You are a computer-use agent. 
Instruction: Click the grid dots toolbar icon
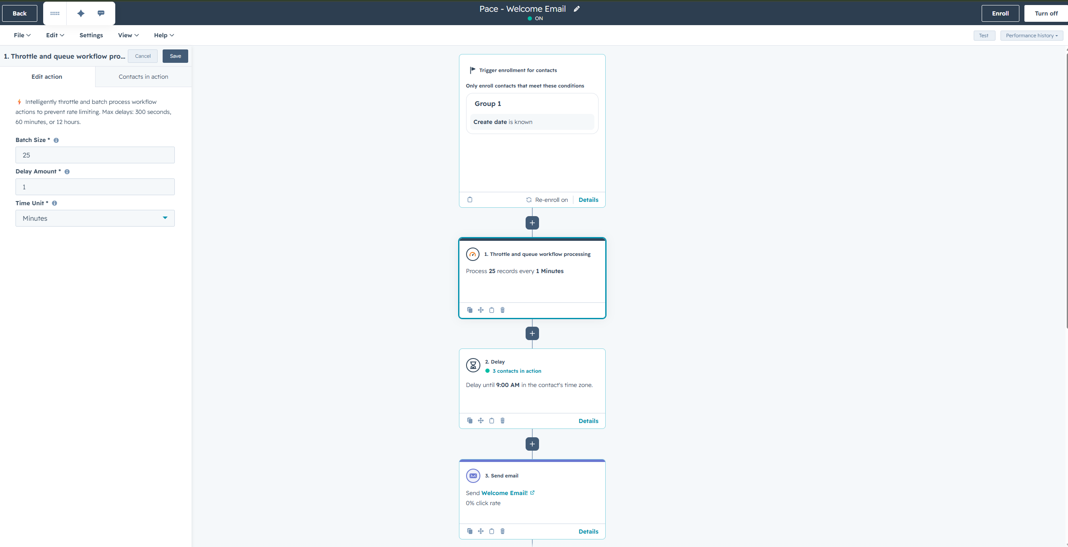click(55, 13)
